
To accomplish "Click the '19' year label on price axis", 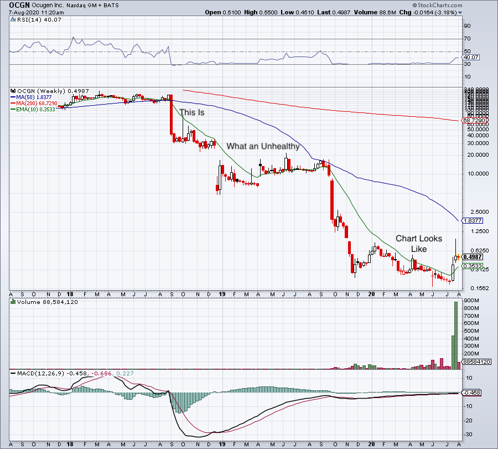I will tap(222, 294).
